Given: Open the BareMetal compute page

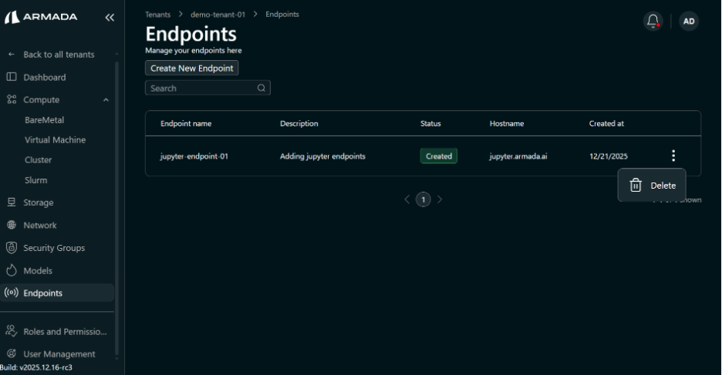Looking at the screenshot, I should pyautogui.click(x=44, y=120).
